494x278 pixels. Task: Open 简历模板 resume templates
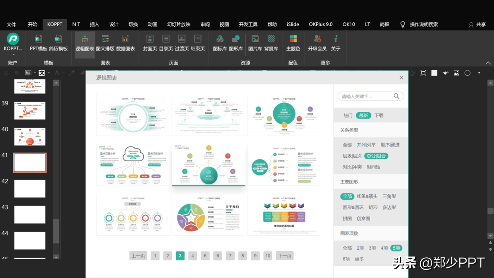pos(58,43)
